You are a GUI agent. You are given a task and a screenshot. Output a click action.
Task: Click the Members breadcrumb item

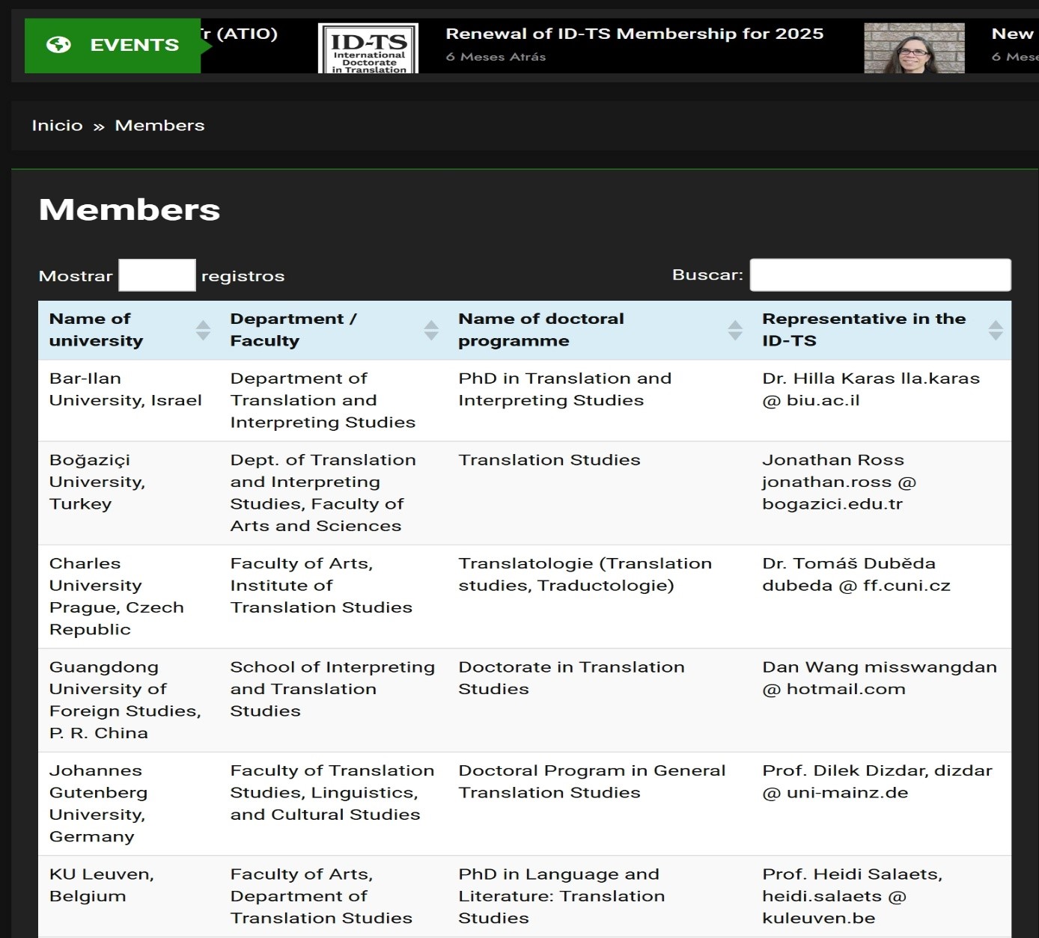click(x=159, y=126)
